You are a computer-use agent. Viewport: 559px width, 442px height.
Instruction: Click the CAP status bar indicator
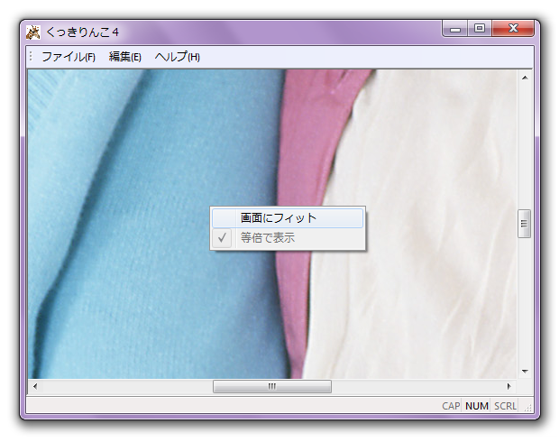pos(451,406)
